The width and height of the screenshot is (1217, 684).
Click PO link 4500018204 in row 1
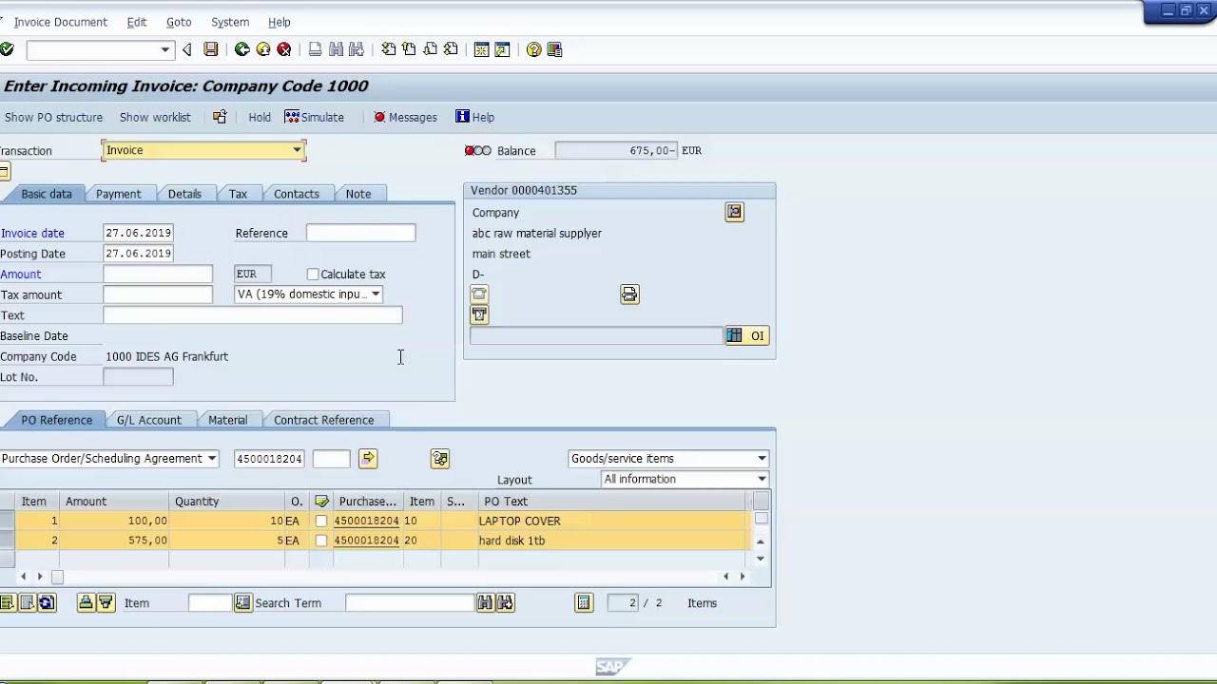tap(366, 521)
